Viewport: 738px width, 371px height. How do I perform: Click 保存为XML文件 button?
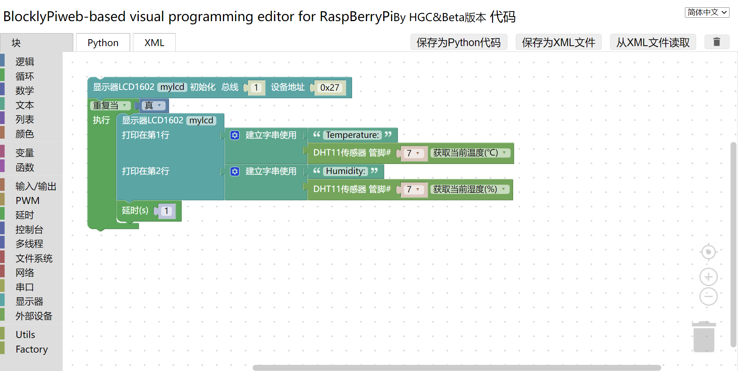(558, 42)
